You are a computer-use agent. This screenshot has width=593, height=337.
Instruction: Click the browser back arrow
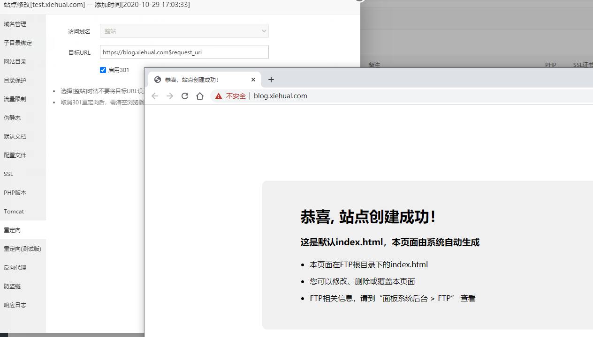click(155, 96)
